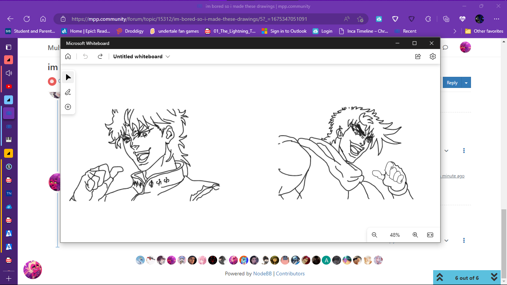Screen dimensions: 507x285
Task: Expand lower post's vote chevron
Action: 447,240
